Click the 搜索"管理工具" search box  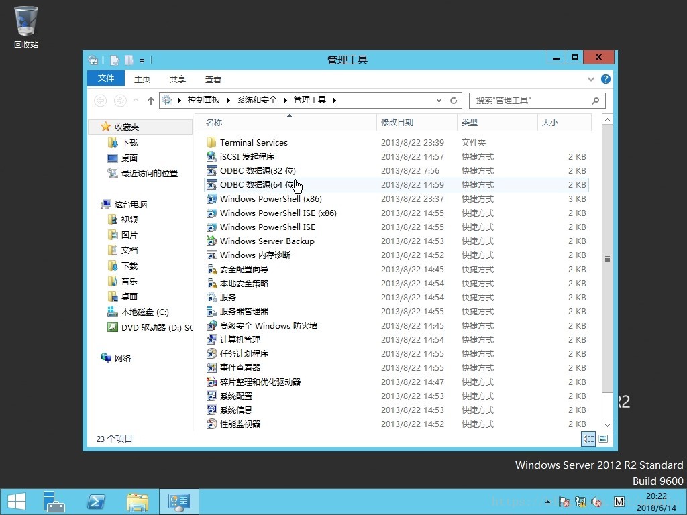(537, 101)
